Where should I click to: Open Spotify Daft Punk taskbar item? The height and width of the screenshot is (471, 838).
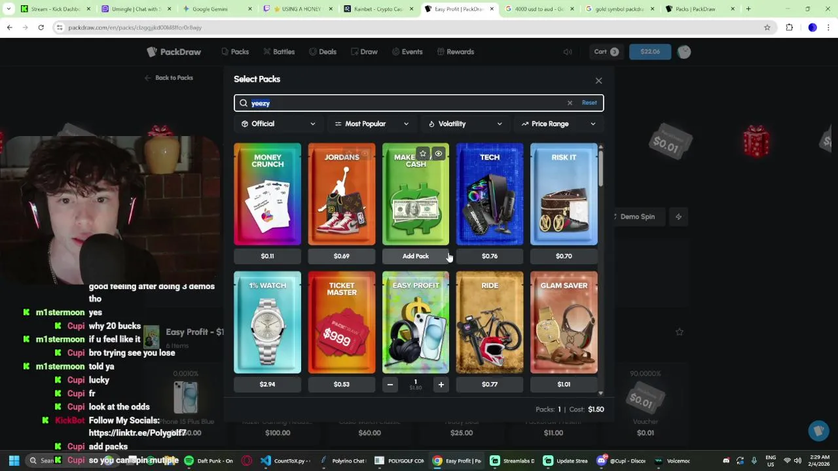(209, 461)
